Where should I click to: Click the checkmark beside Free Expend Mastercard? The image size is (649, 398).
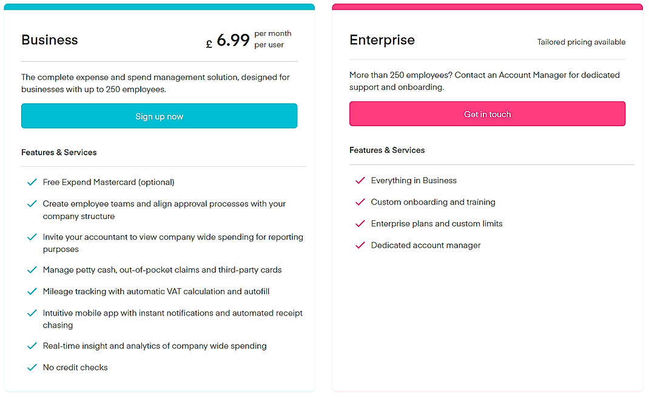click(32, 182)
